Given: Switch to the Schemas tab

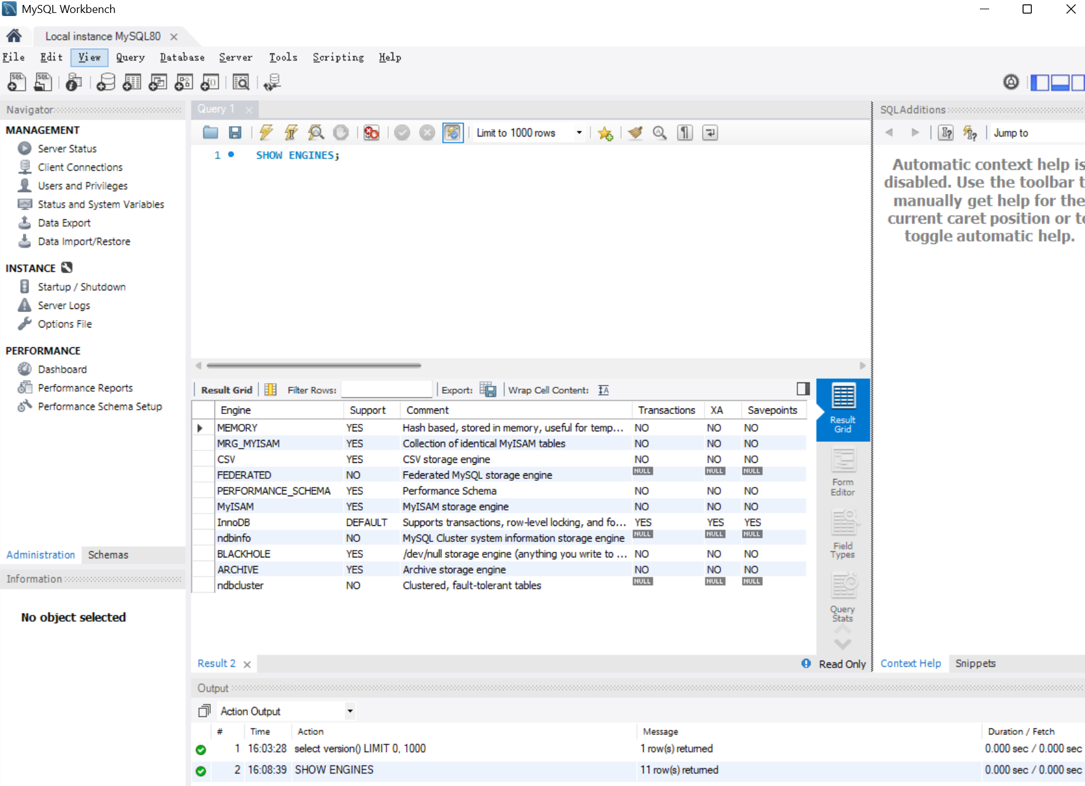Looking at the screenshot, I should tap(108, 555).
